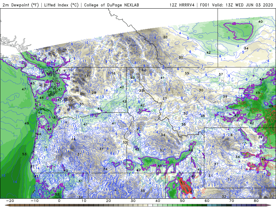Click the "10" color bar label
The height and width of the screenshot is (207, 276).
pos(84,201)
